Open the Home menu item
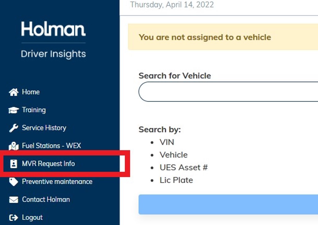 pos(31,92)
